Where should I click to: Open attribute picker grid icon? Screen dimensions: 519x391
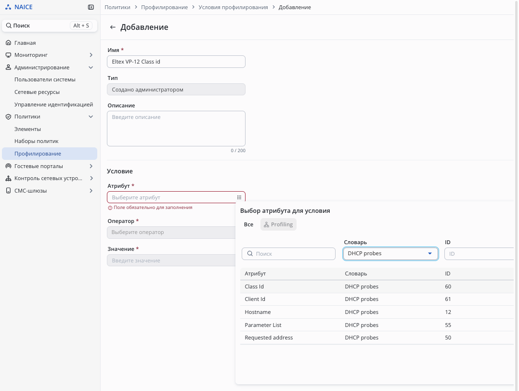pos(239,197)
